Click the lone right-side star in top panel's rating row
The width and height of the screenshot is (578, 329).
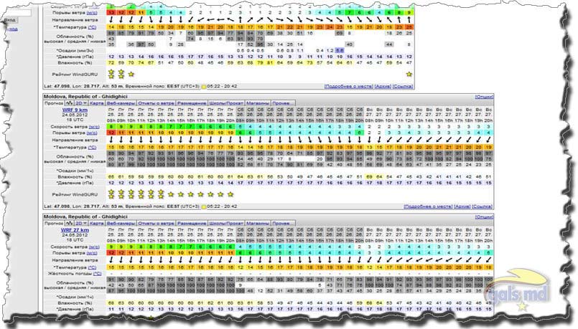409,75
